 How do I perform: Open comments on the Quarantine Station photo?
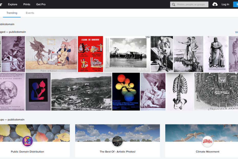pyautogui.click(x=147, y=69)
